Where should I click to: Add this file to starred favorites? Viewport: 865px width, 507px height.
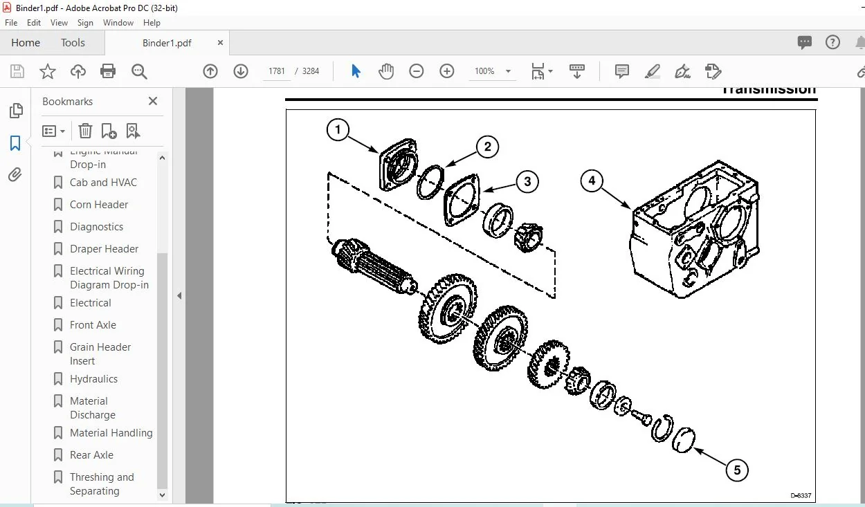(47, 71)
